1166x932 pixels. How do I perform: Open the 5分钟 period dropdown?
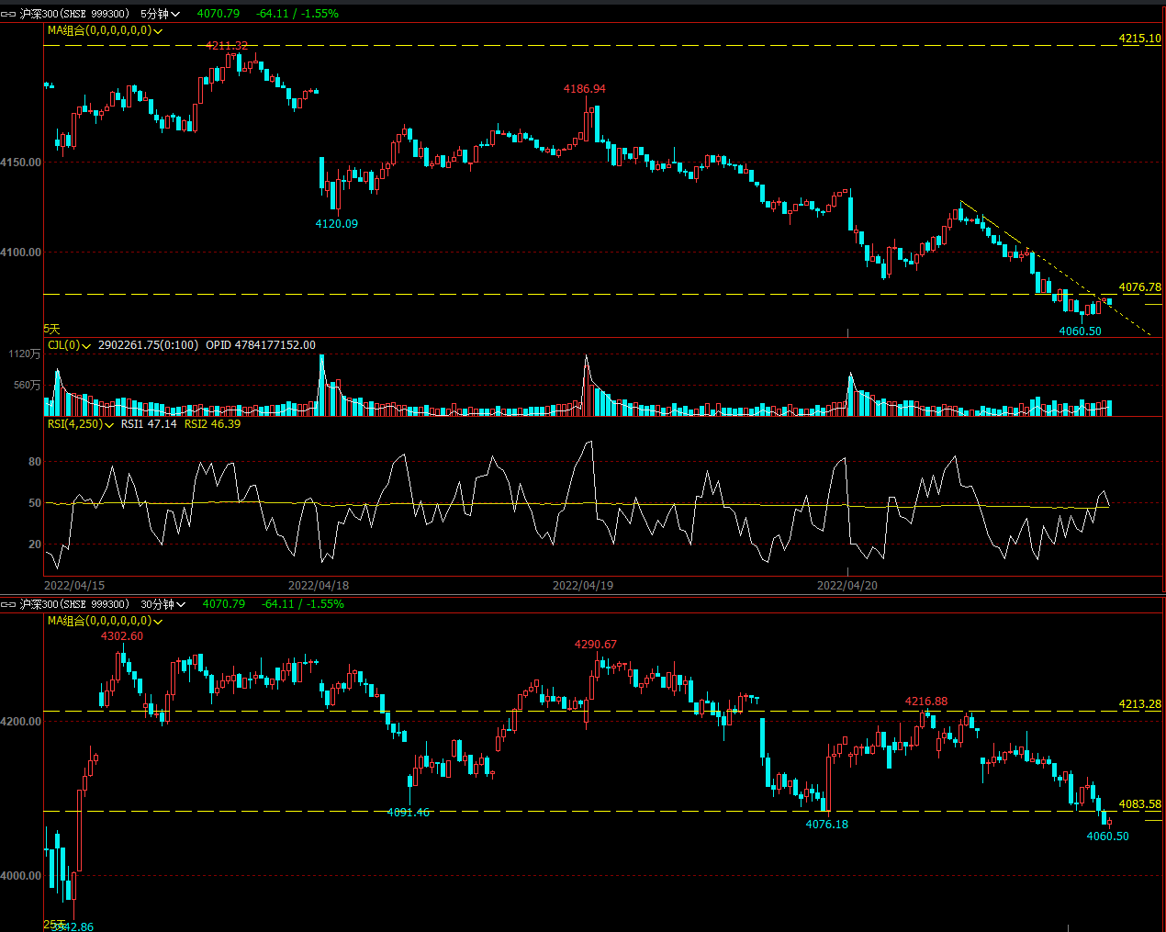pyautogui.click(x=160, y=14)
